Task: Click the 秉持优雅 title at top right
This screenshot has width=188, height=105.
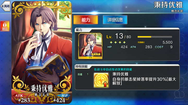Action: [x=168, y=5]
